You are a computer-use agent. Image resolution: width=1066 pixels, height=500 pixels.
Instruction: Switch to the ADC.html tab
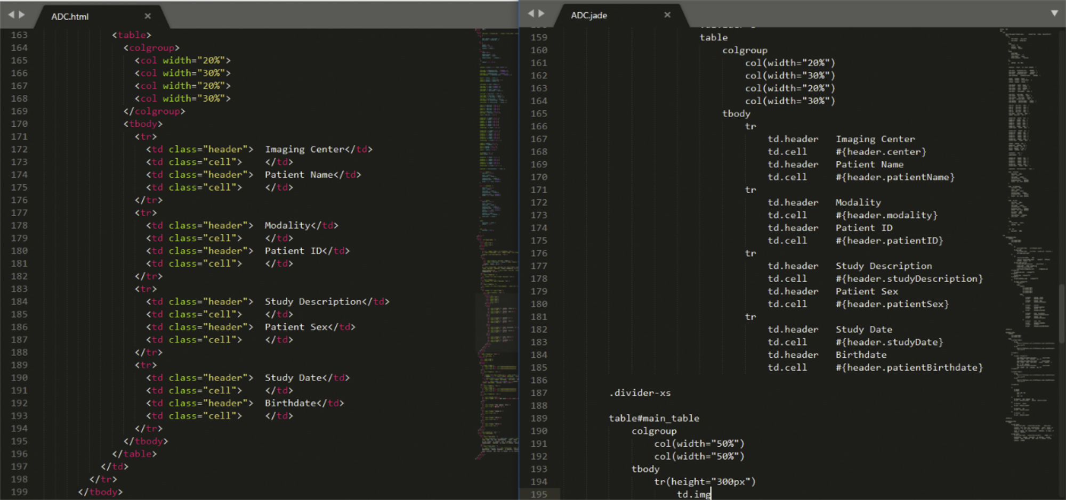tap(70, 17)
